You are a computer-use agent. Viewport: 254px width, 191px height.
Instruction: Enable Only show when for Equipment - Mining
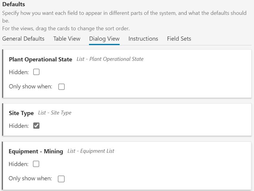(x=61, y=179)
